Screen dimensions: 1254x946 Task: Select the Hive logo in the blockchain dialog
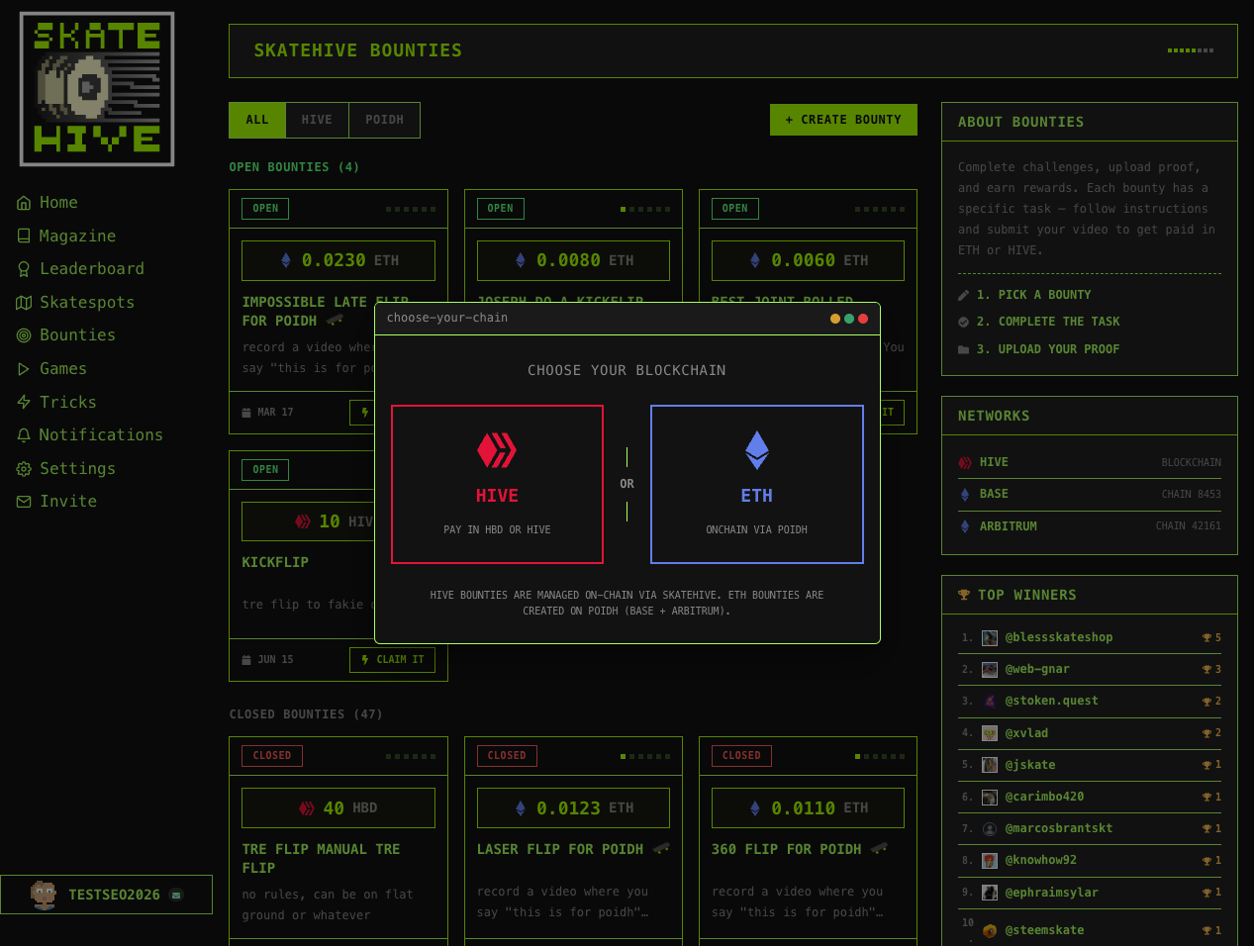(x=497, y=450)
